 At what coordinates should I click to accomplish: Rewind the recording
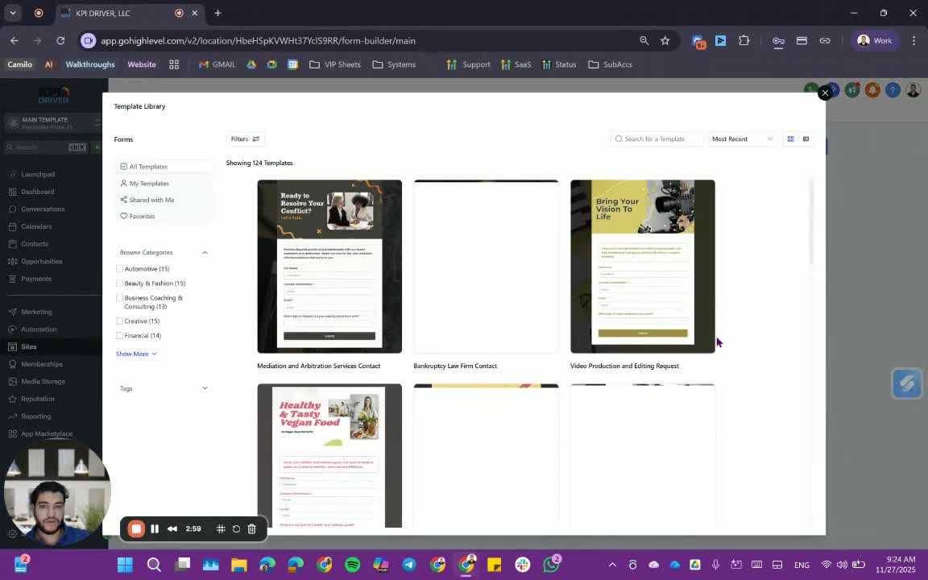pos(172,529)
